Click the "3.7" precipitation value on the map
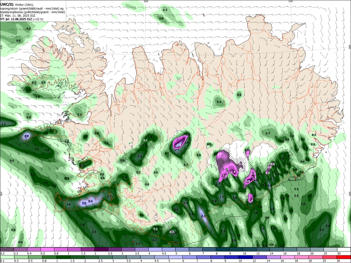This screenshot has height=263, width=351. (x=222, y=197)
